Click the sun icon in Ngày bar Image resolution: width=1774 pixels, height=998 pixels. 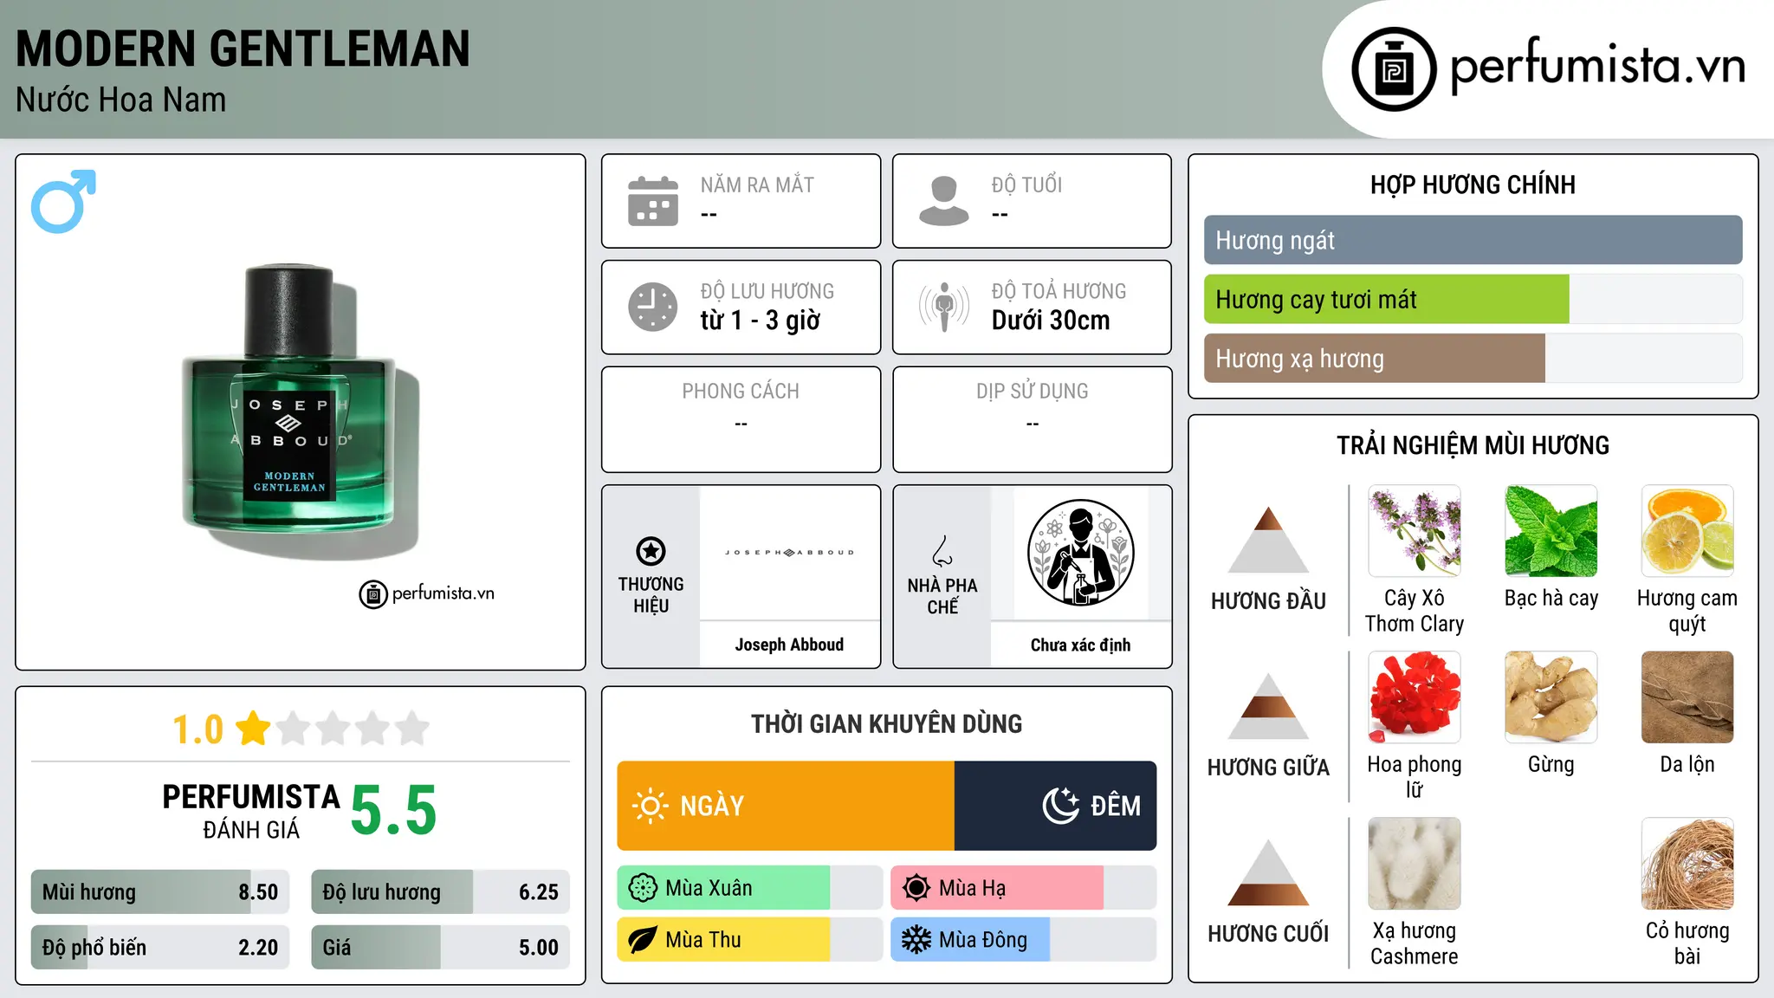pos(650,806)
